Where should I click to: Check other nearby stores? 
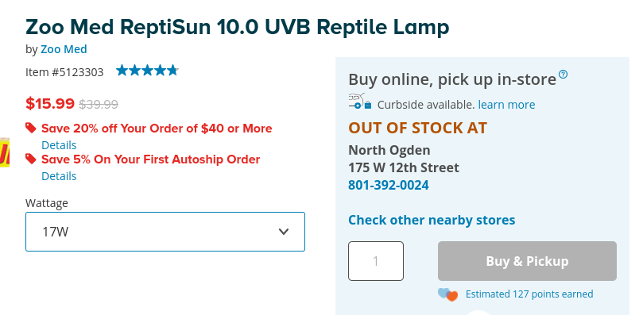[432, 220]
